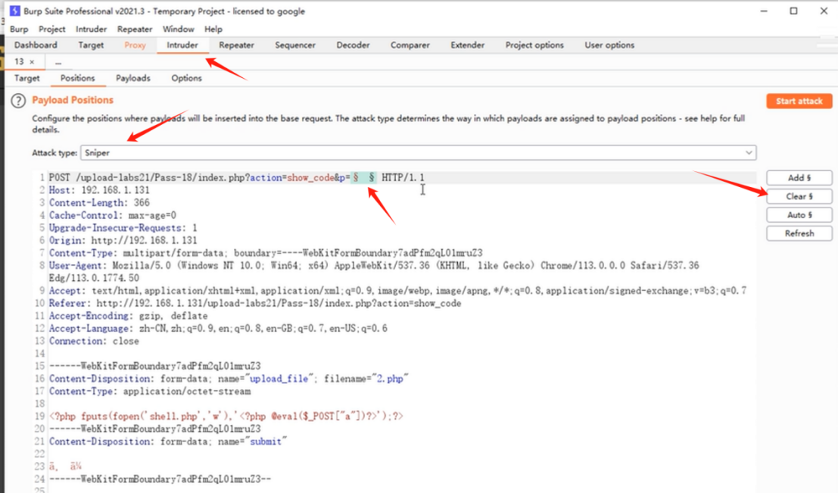Click the User-Agent header line
This screenshot has width=838, height=493.
click(374, 272)
